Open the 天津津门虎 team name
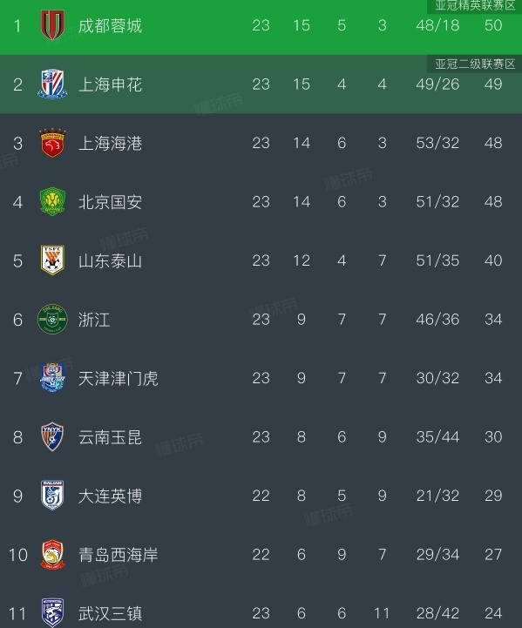The width and height of the screenshot is (522, 628). coord(119,379)
